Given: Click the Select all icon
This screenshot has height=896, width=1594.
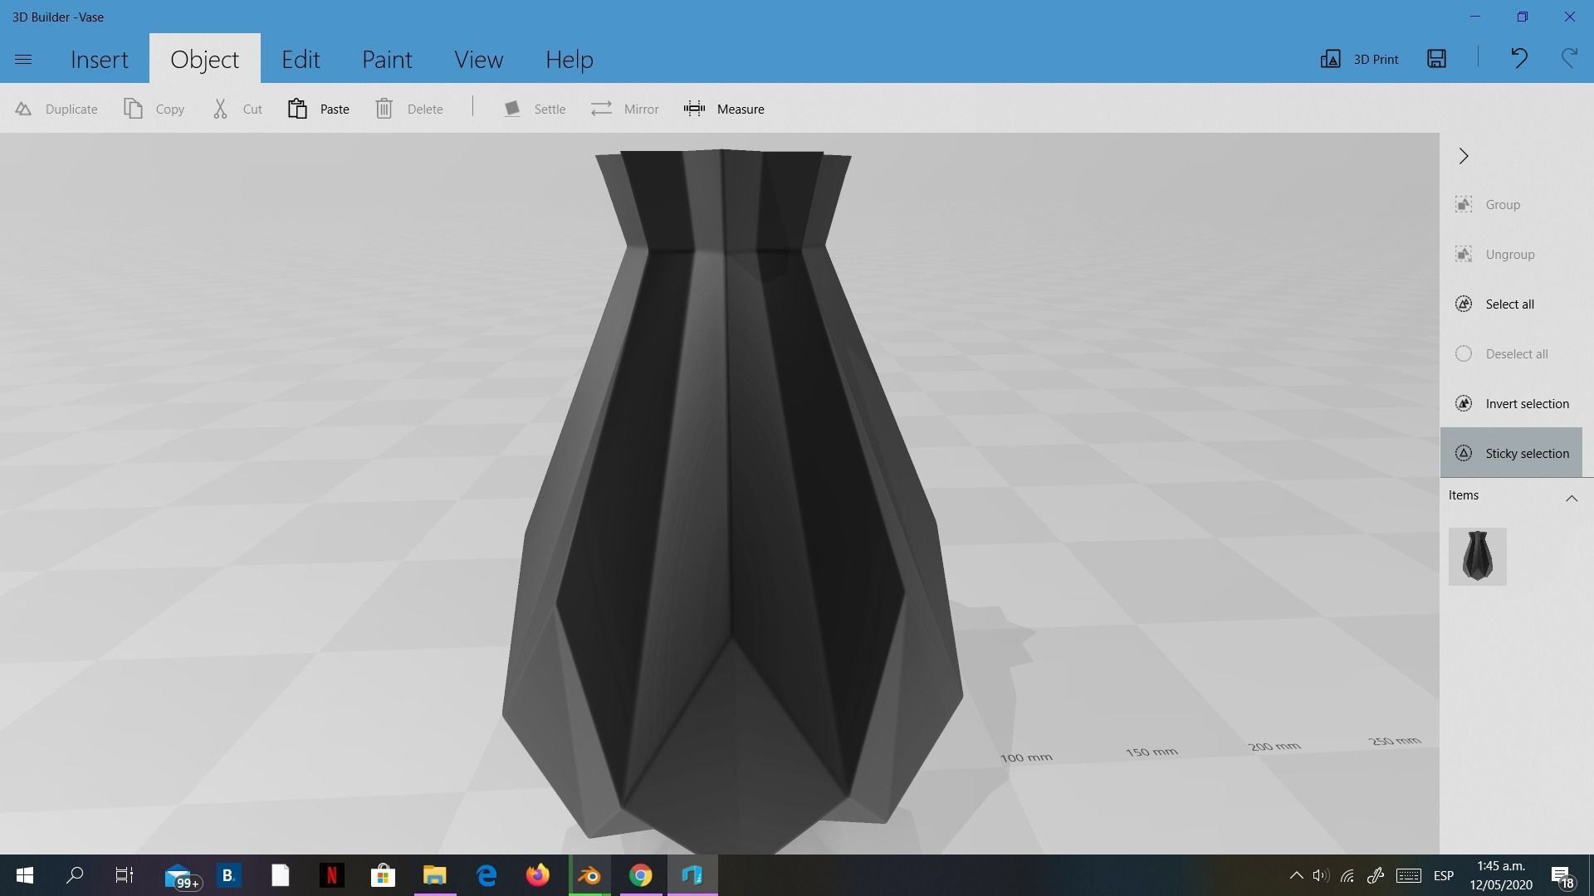Looking at the screenshot, I should point(1464,304).
